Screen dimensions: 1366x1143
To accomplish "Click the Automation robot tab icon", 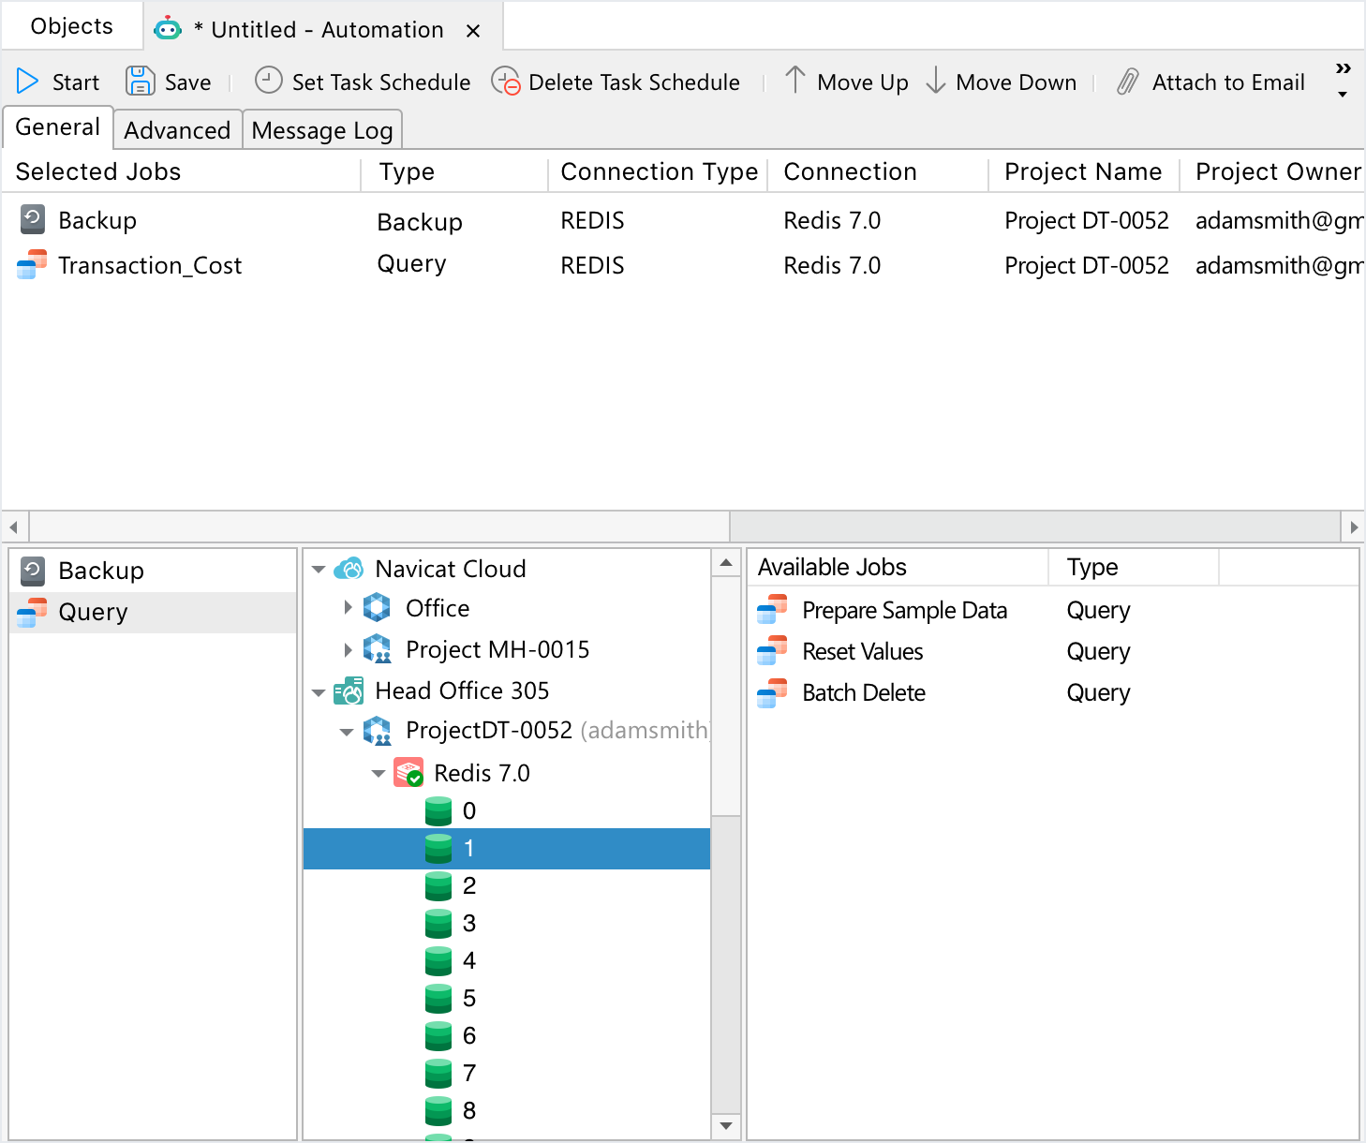I will click(x=168, y=28).
